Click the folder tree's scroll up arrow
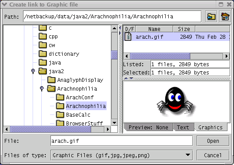Screen dimensions: 234x165 point(114,28)
